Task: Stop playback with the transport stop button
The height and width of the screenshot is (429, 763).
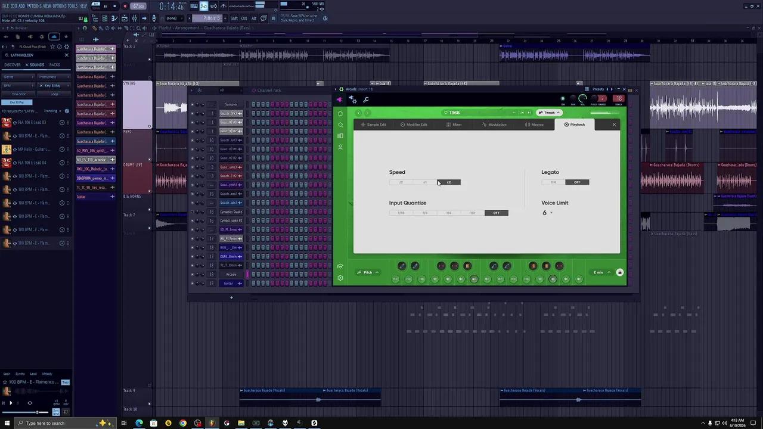Action: pyautogui.click(x=114, y=7)
